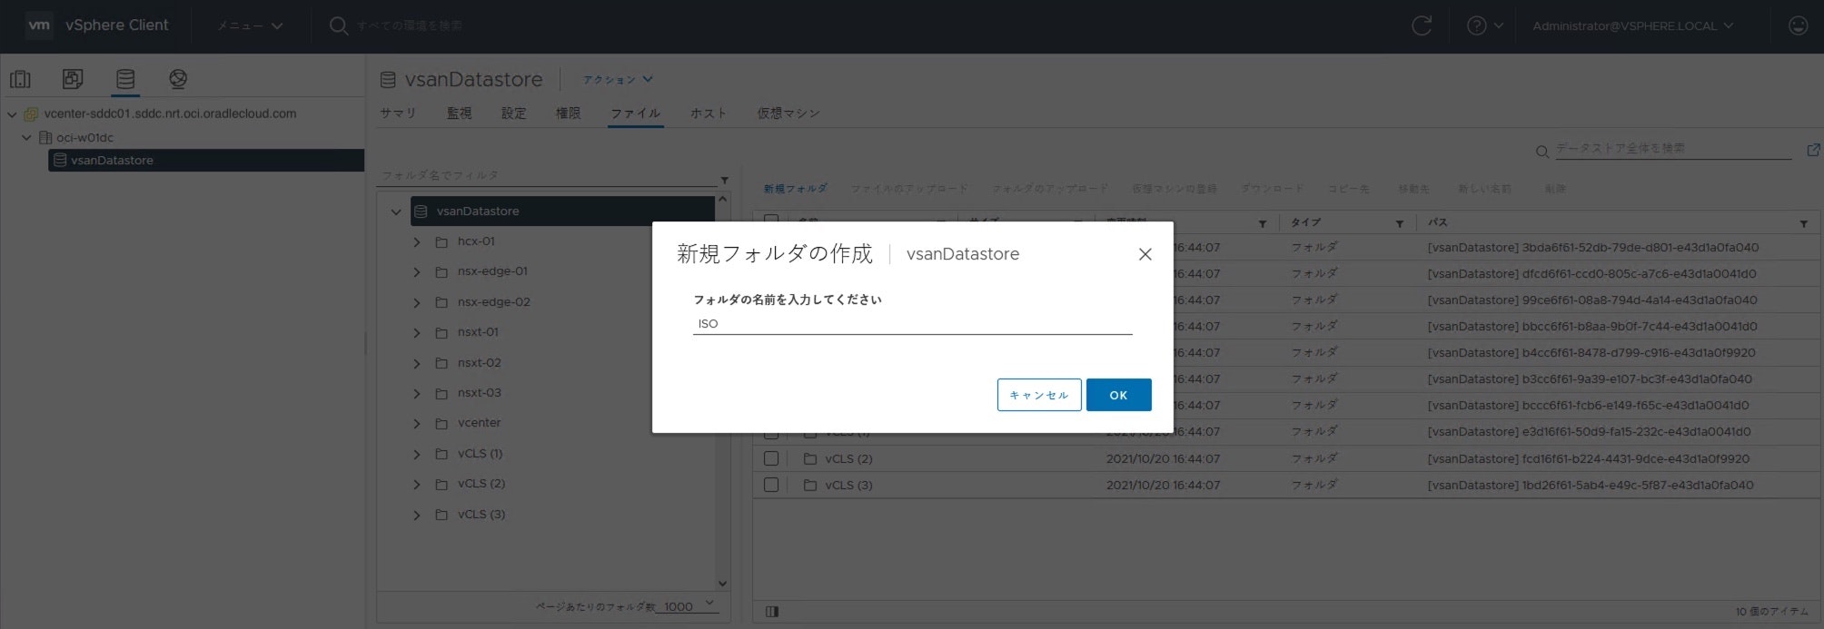
Task: Click the folder tree vertical scrollbar
Action: click(x=722, y=390)
